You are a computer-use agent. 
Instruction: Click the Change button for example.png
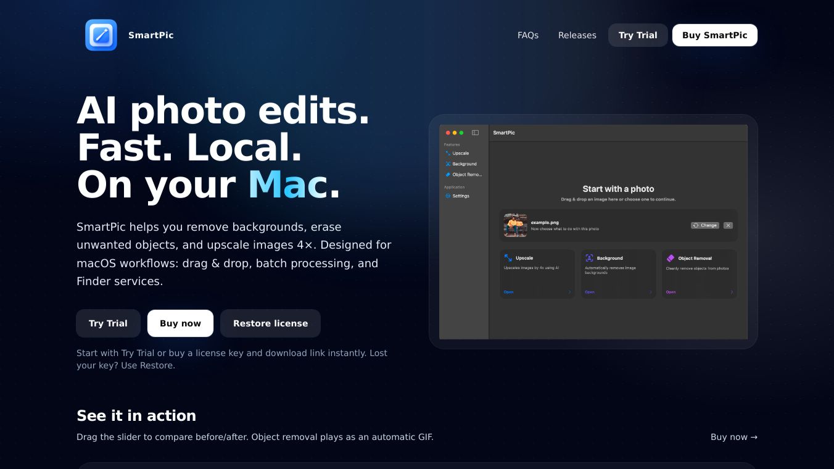pos(705,225)
